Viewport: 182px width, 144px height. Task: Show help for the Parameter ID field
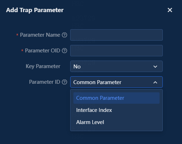64,82
